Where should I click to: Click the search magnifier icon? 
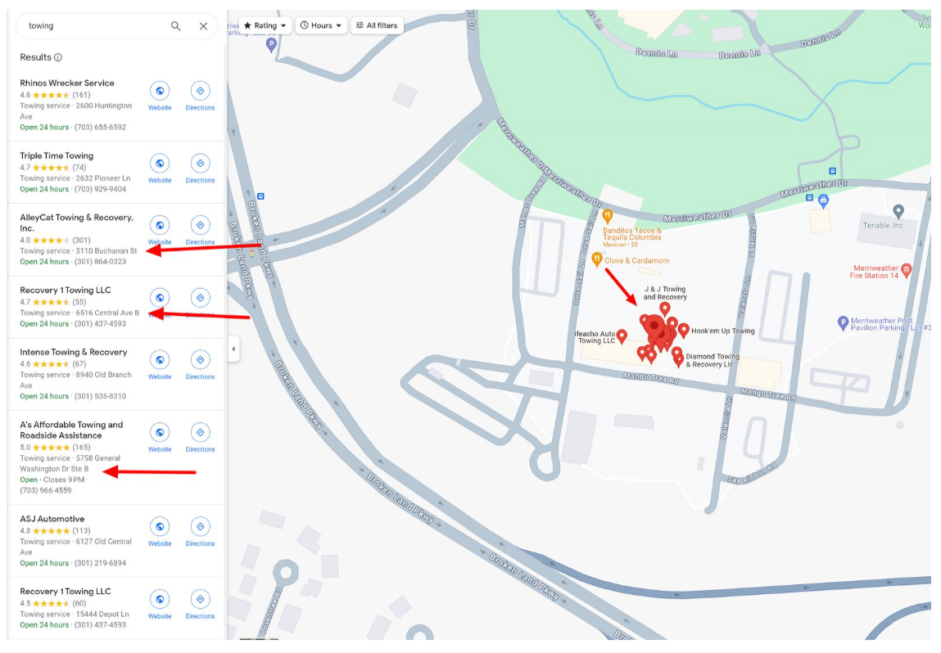pos(176,26)
